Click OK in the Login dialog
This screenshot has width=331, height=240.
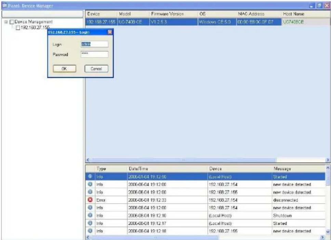(64, 69)
